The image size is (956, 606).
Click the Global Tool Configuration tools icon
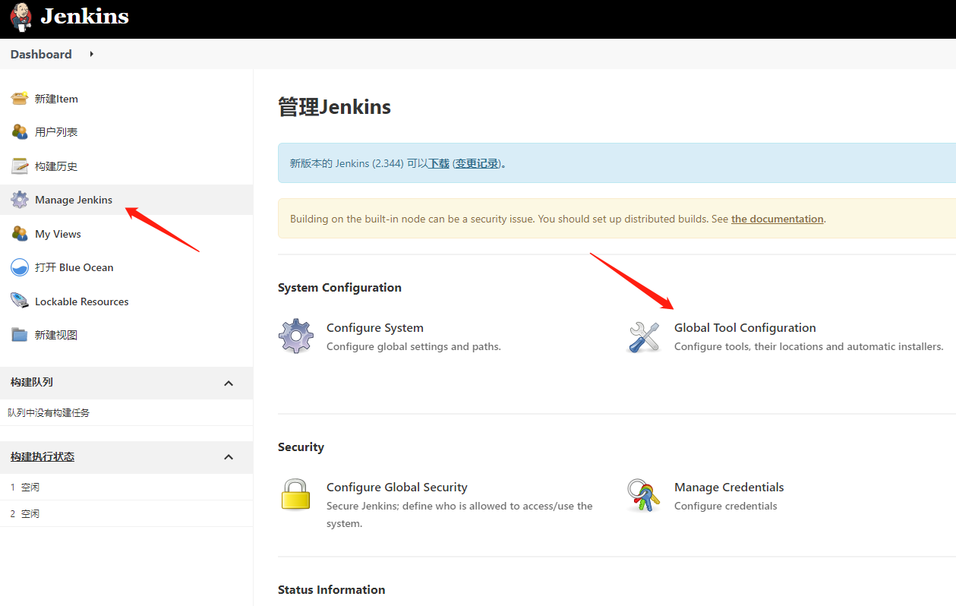point(644,336)
